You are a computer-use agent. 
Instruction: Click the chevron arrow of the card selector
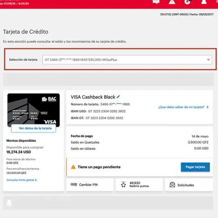[x=208, y=60]
